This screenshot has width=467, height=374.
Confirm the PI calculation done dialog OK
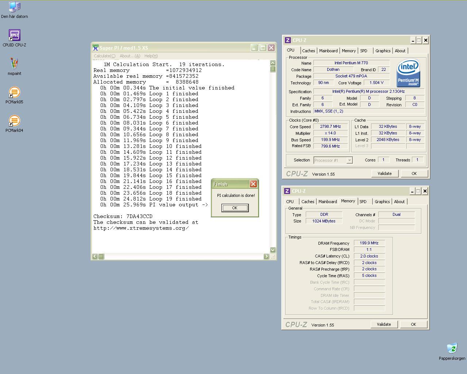(235, 208)
